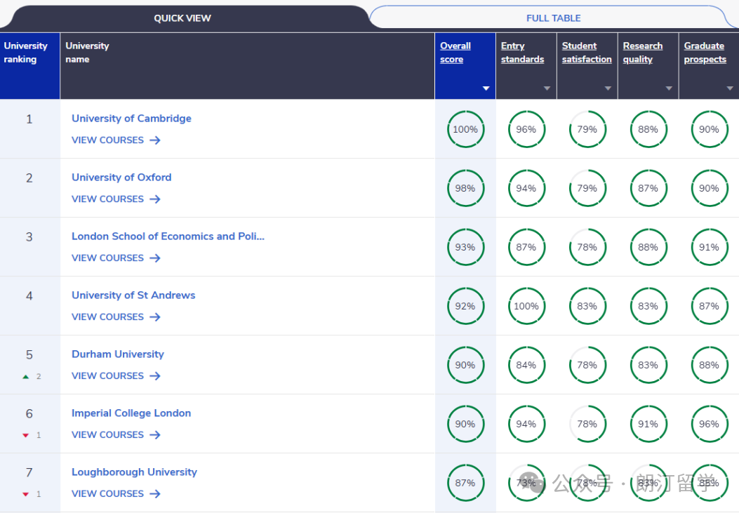Image resolution: width=739 pixels, height=513 pixels.
Task: Click VIEW COURSES under Imperial College London
Action: pos(116,435)
